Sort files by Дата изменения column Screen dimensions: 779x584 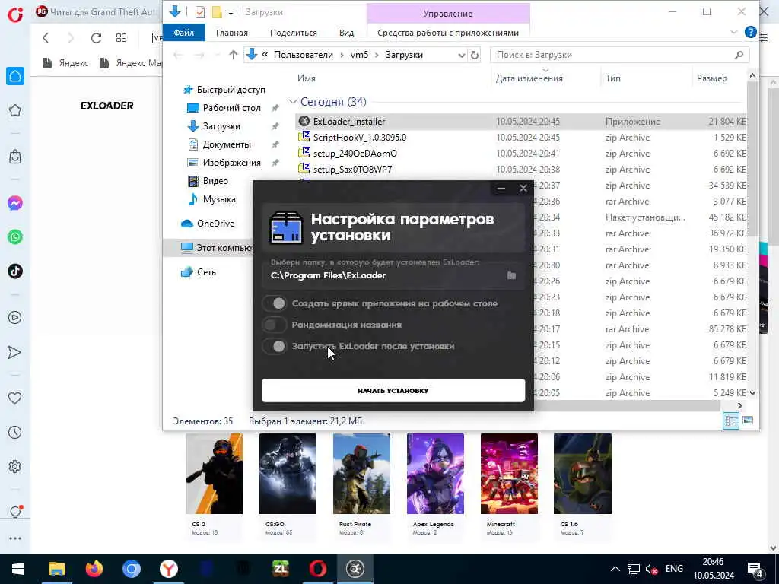coord(529,78)
